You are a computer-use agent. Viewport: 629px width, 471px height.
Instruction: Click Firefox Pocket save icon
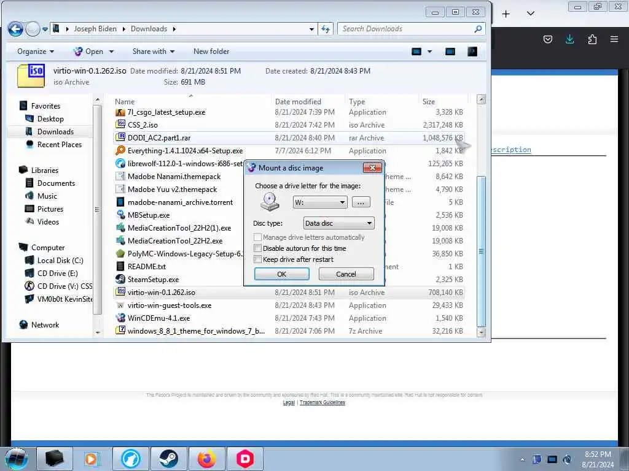(547, 39)
